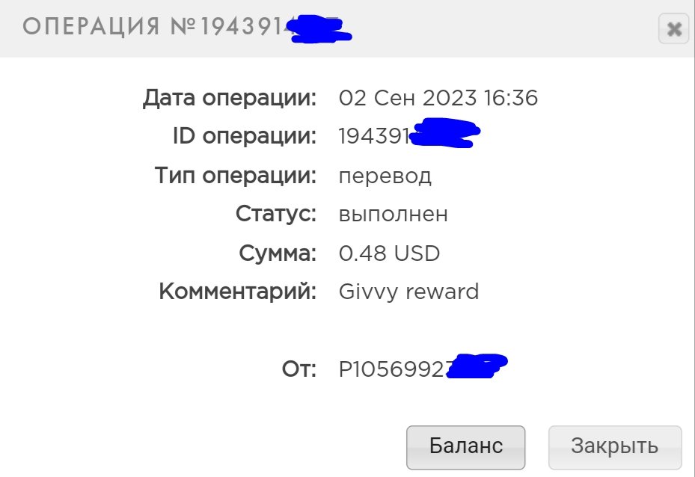Open the Баланс button
The height and width of the screenshot is (477, 695).
(465, 447)
